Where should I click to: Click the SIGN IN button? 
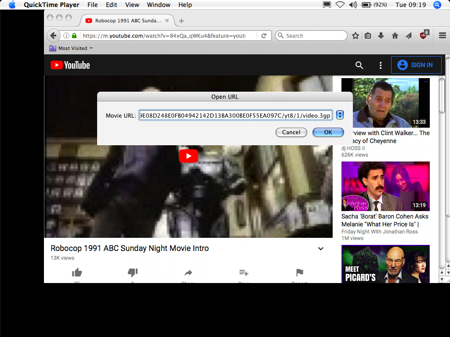point(416,65)
